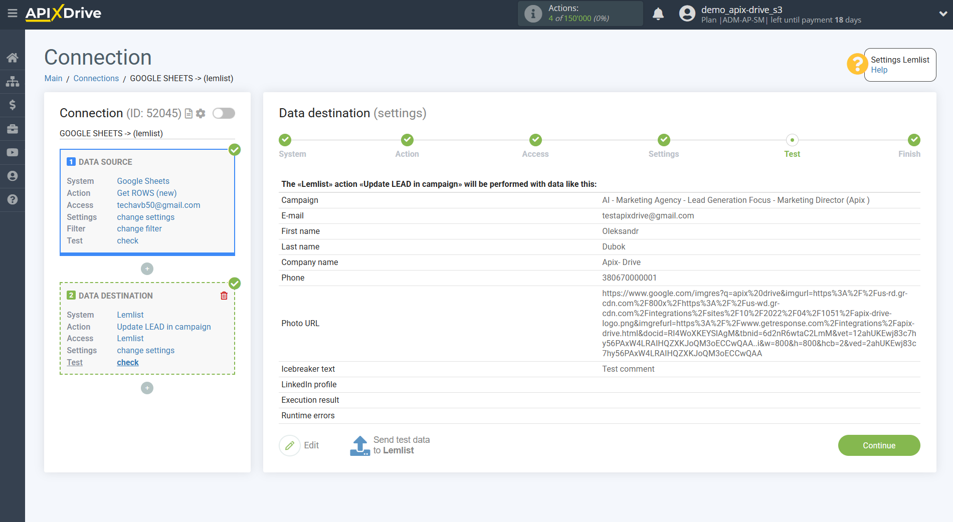Open Get ROWS (new) action link

(x=147, y=193)
